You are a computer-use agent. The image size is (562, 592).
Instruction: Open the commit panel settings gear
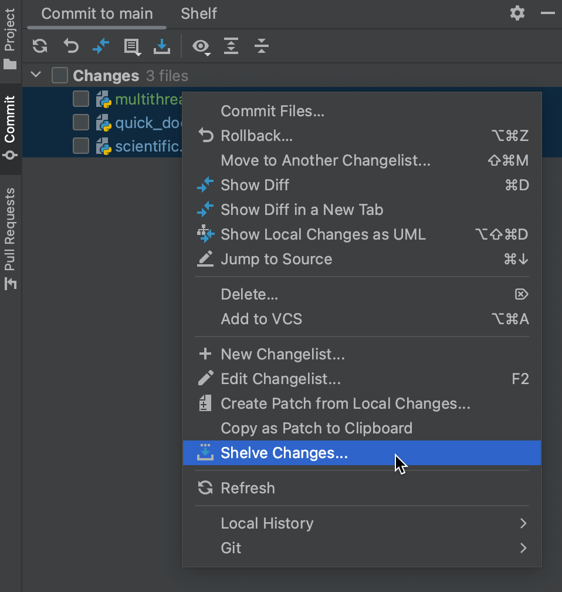pos(517,13)
